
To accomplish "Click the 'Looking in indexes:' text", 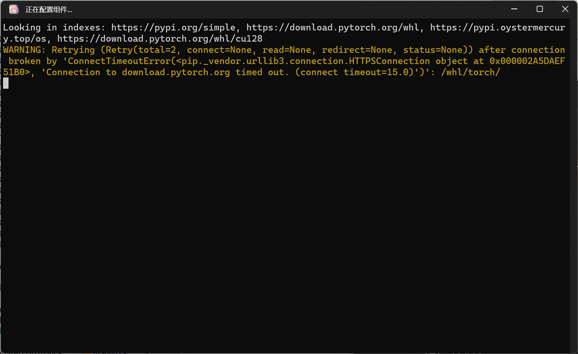I will pyautogui.click(x=54, y=27).
